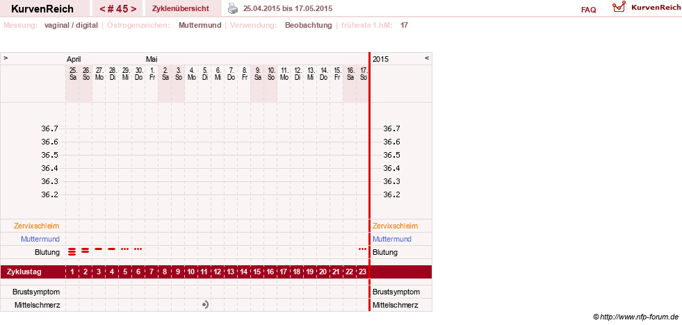Screen dimensions: 682x325
Task: Click the Mai month label
Action: click(152, 59)
